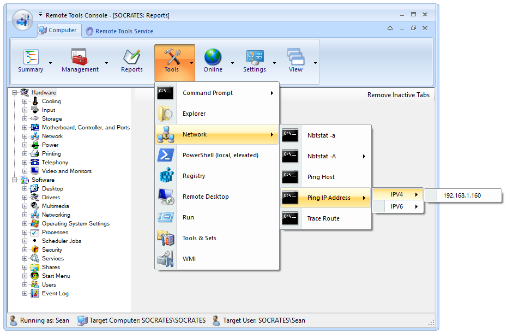Open the Online dropdown arrow

pyautogui.click(x=232, y=63)
